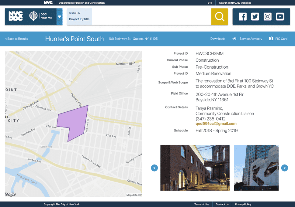Open the Instagram icon

point(267,16)
